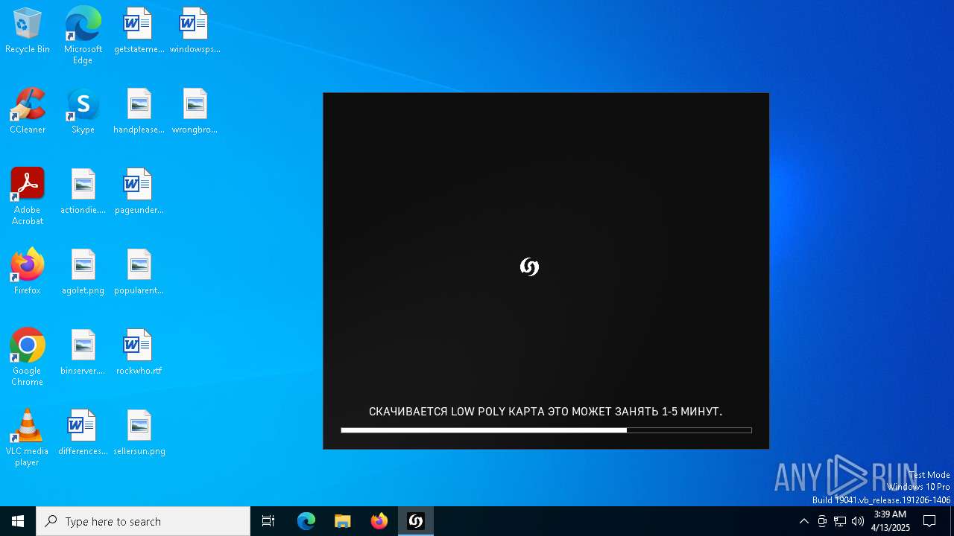The width and height of the screenshot is (954, 536).
Task: Select the windowsps... Word document
Action: point(195,31)
